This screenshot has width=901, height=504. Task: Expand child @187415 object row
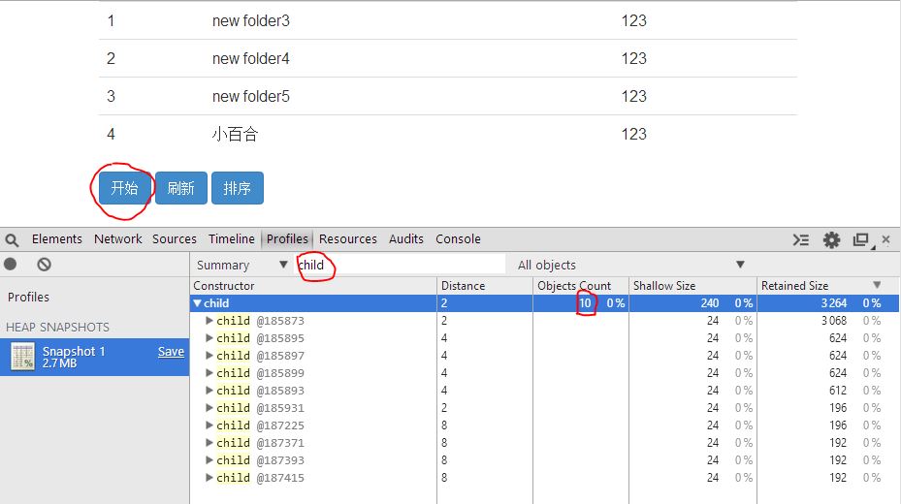click(210, 478)
